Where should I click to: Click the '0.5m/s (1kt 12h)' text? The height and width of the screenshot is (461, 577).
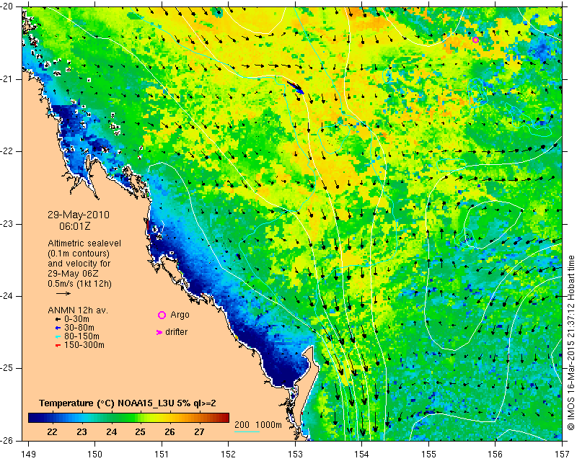[79, 284]
